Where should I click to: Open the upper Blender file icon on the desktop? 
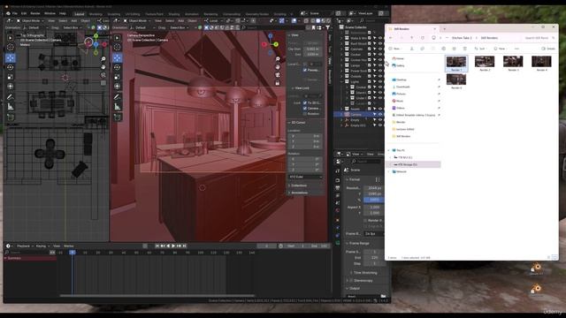point(536,269)
